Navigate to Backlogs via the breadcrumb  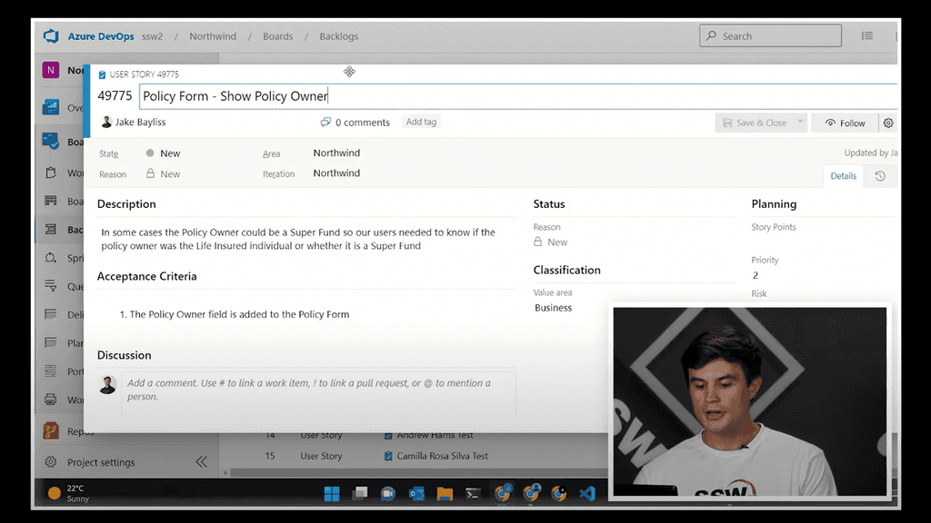tap(338, 36)
